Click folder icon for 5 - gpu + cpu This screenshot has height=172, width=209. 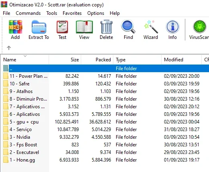pos(6,122)
